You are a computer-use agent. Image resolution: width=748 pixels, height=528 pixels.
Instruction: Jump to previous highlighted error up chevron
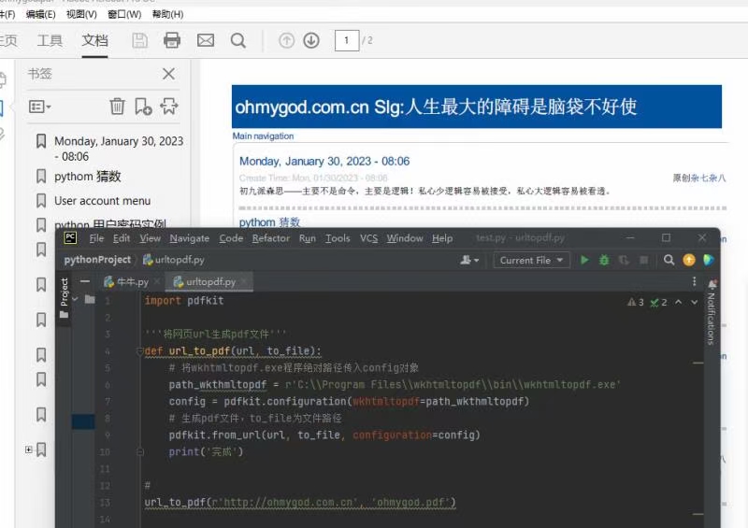coord(679,302)
